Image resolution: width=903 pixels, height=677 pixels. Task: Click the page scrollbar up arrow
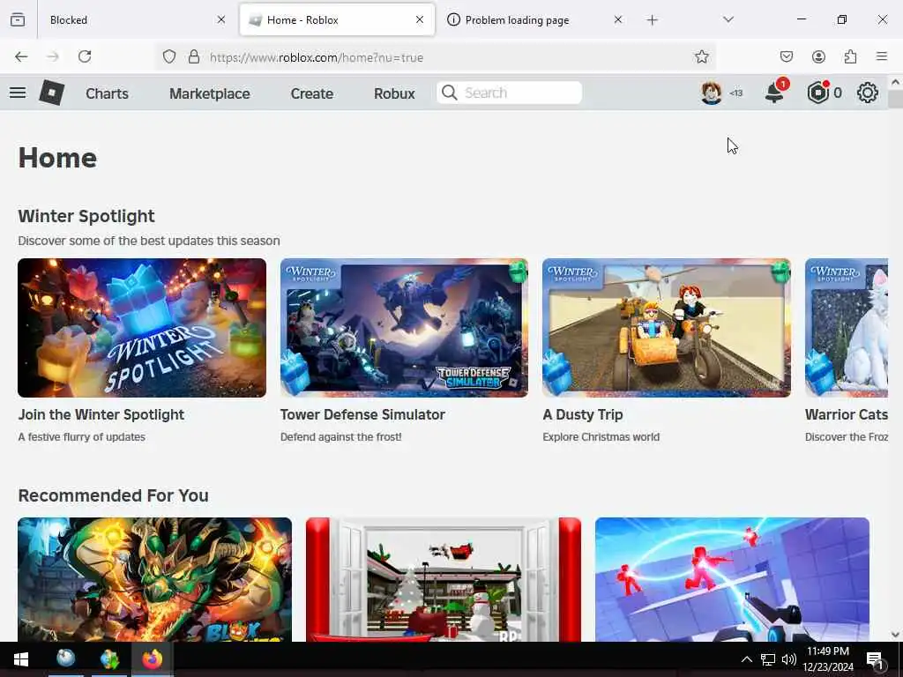pyautogui.click(x=896, y=82)
